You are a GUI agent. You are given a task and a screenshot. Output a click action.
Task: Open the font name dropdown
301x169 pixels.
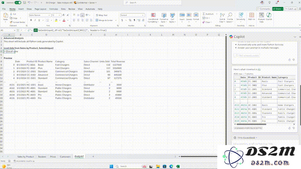click(49, 15)
